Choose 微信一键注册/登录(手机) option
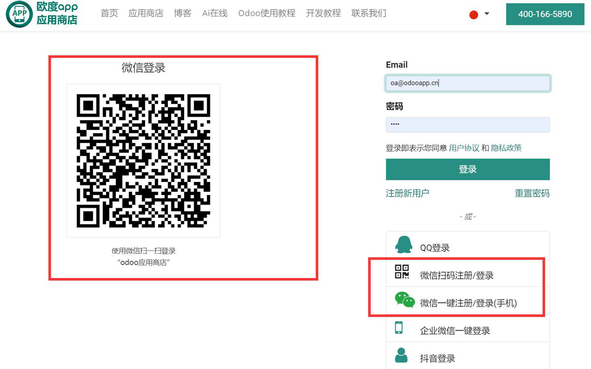Image resolution: width=591 pixels, height=369 pixels. [468, 300]
